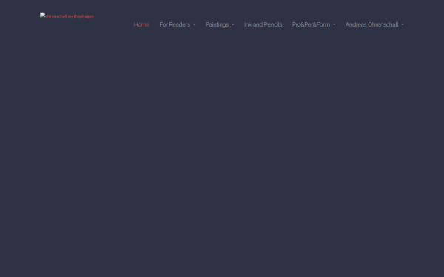Expand the For Readers dropdown arrow
Screen dimensions: 444x277
(x=194, y=24)
